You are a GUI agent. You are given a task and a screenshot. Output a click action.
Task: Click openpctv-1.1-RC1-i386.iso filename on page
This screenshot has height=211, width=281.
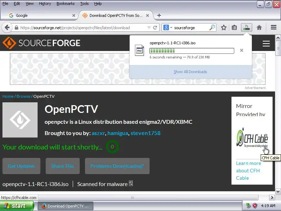[35, 184]
